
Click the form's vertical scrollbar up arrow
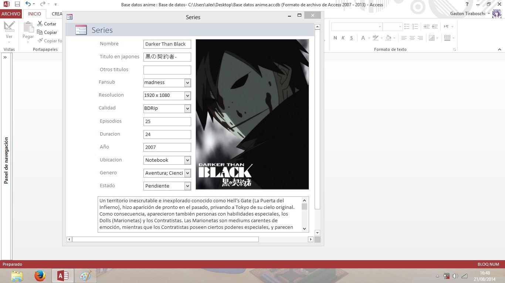317,27
